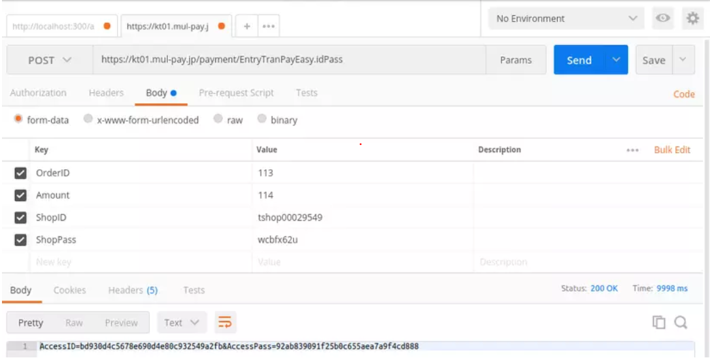
Task: Open the response Cookies tab
Action: [69, 290]
